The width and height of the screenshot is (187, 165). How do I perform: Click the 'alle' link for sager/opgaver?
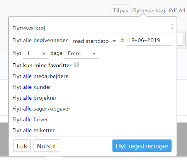(27, 109)
